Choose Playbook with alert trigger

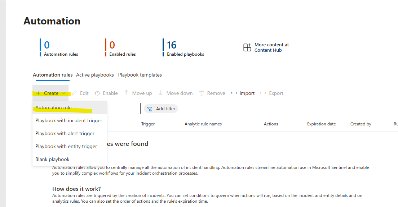(65, 133)
